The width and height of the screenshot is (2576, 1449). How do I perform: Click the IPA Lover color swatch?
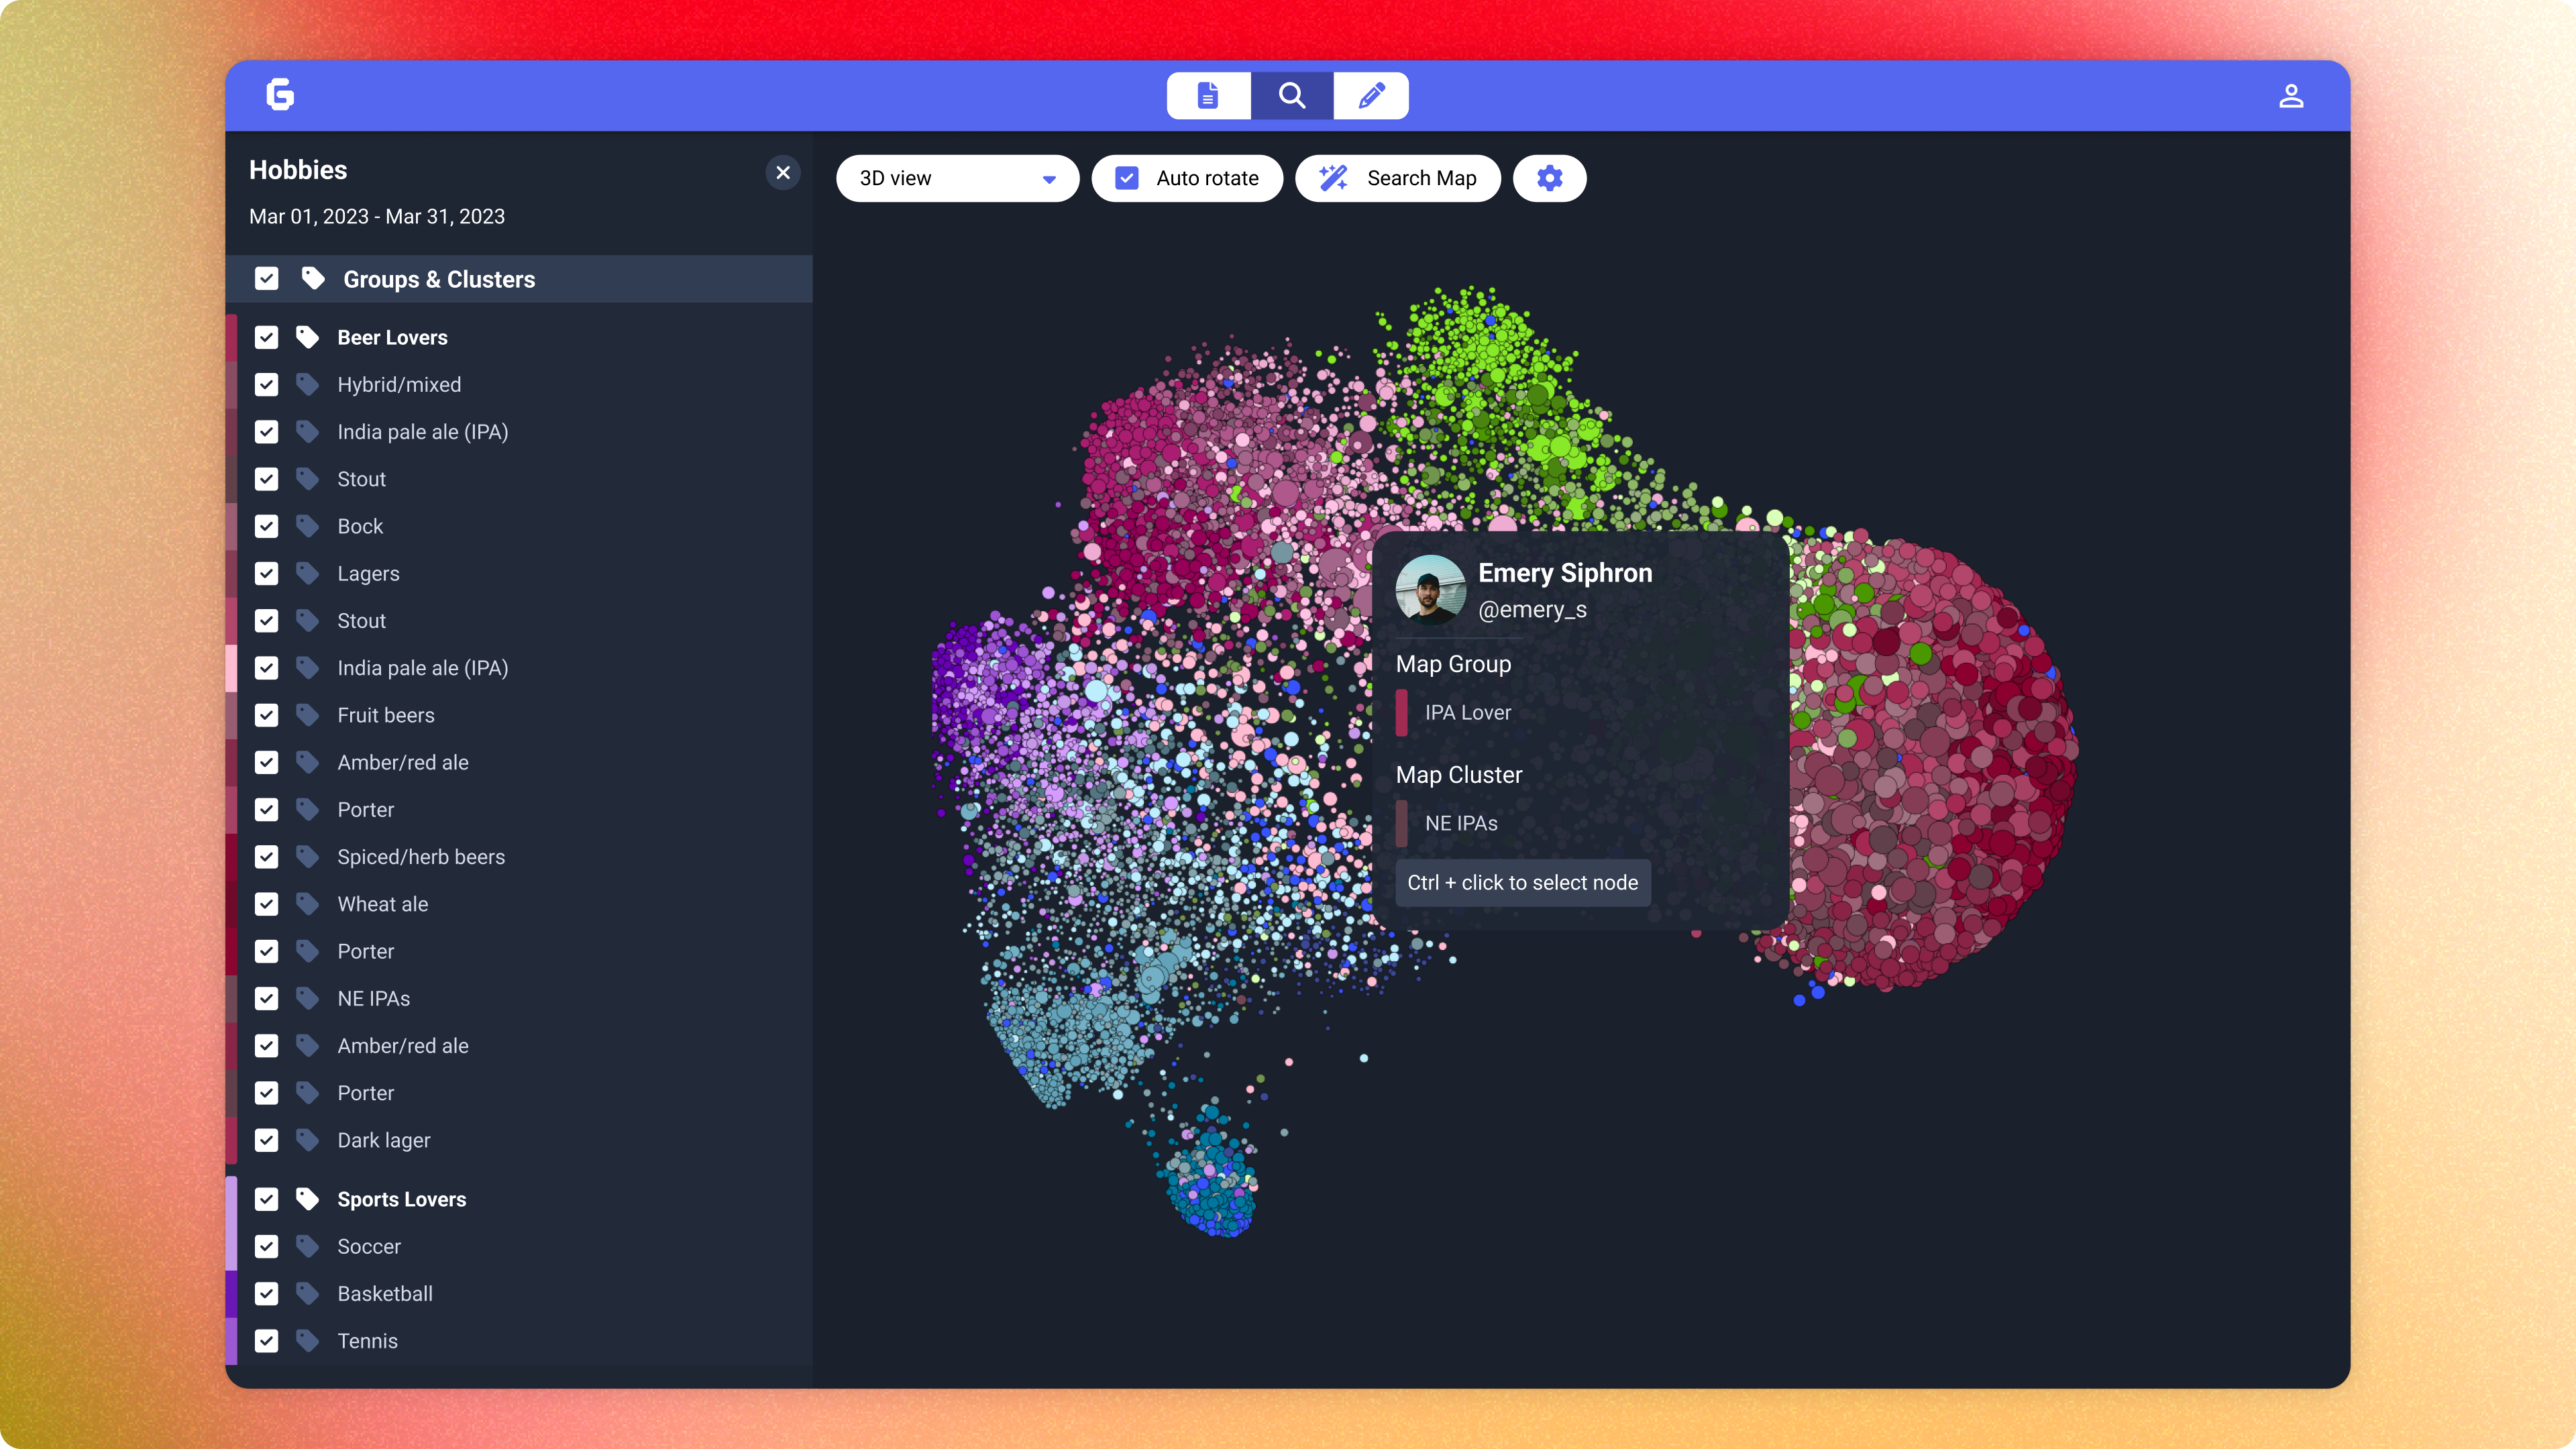coord(1402,712)
